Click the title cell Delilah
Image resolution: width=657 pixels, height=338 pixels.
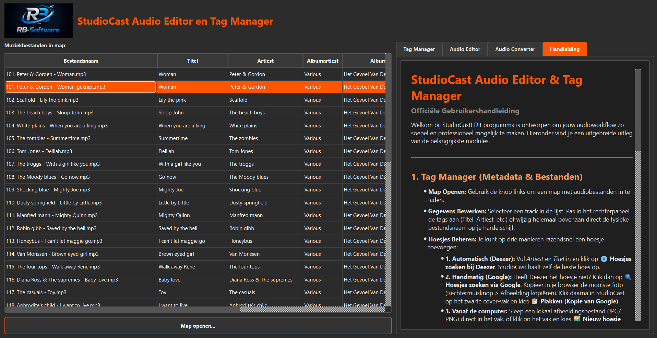coord(193,151)
